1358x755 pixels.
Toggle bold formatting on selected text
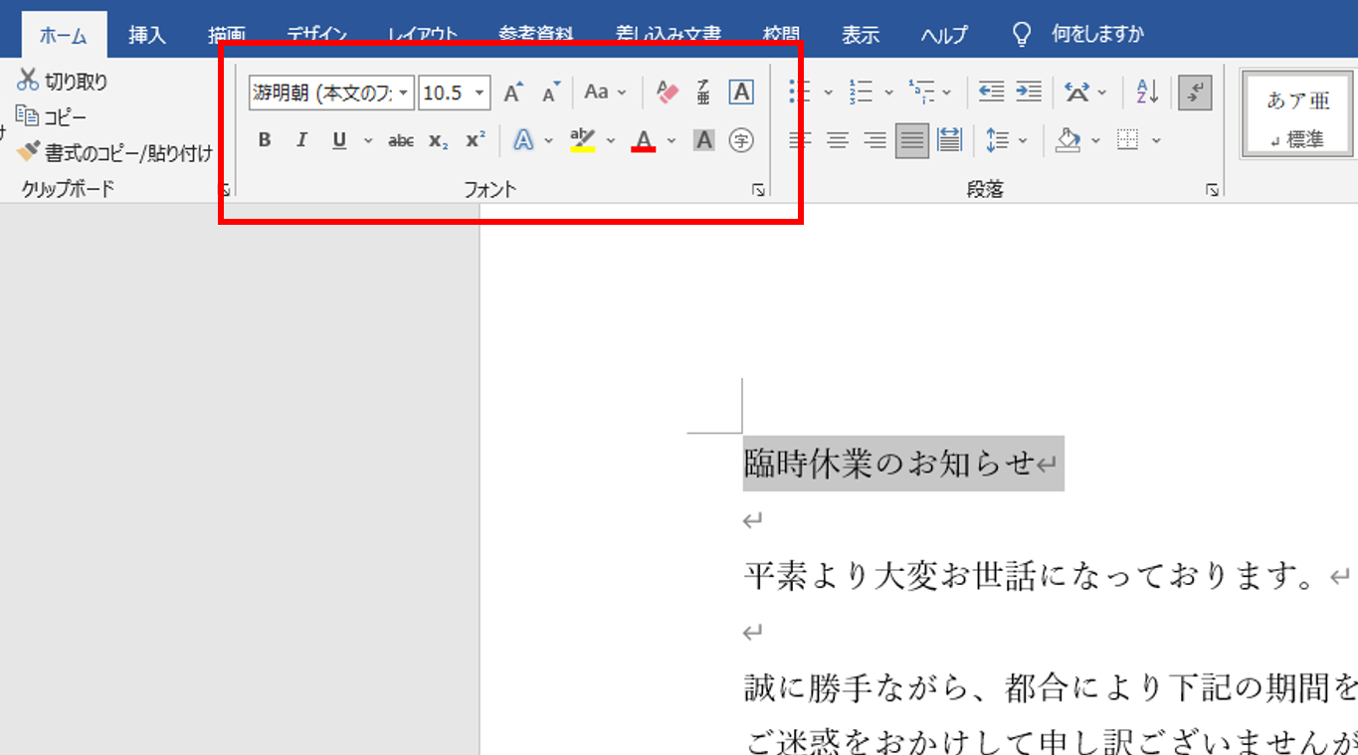coord(264,139)
